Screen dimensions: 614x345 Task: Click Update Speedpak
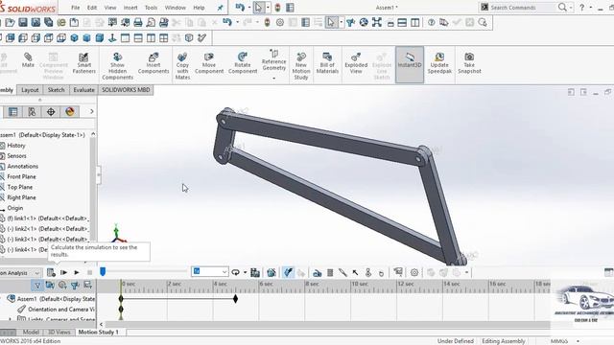pyautogui.click(x=439, y=63)
